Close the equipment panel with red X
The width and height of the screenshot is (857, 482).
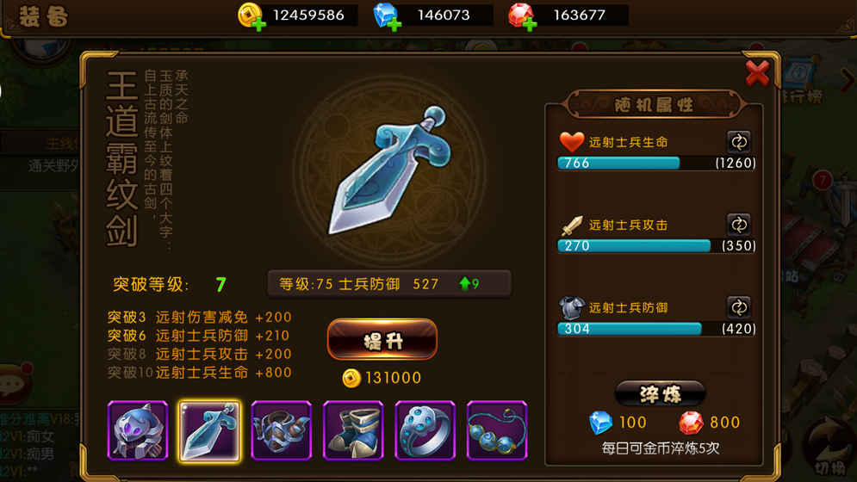click(758, 73)
